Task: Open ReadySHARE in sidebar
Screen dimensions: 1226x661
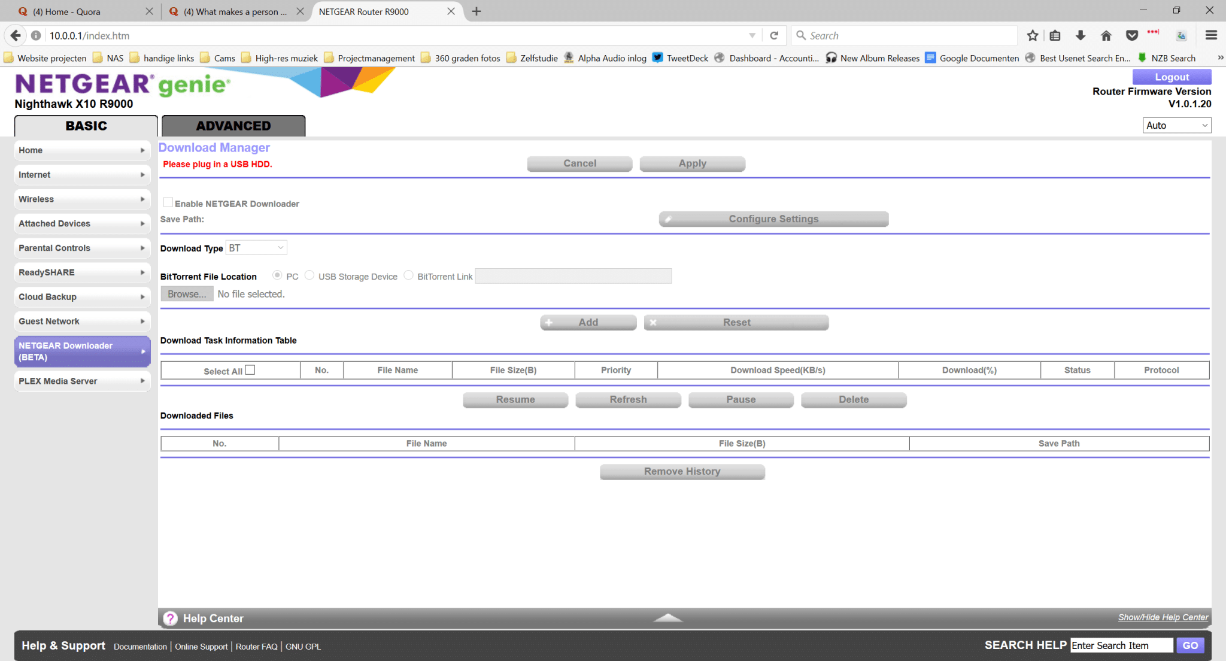Action: tap(82, 272)
